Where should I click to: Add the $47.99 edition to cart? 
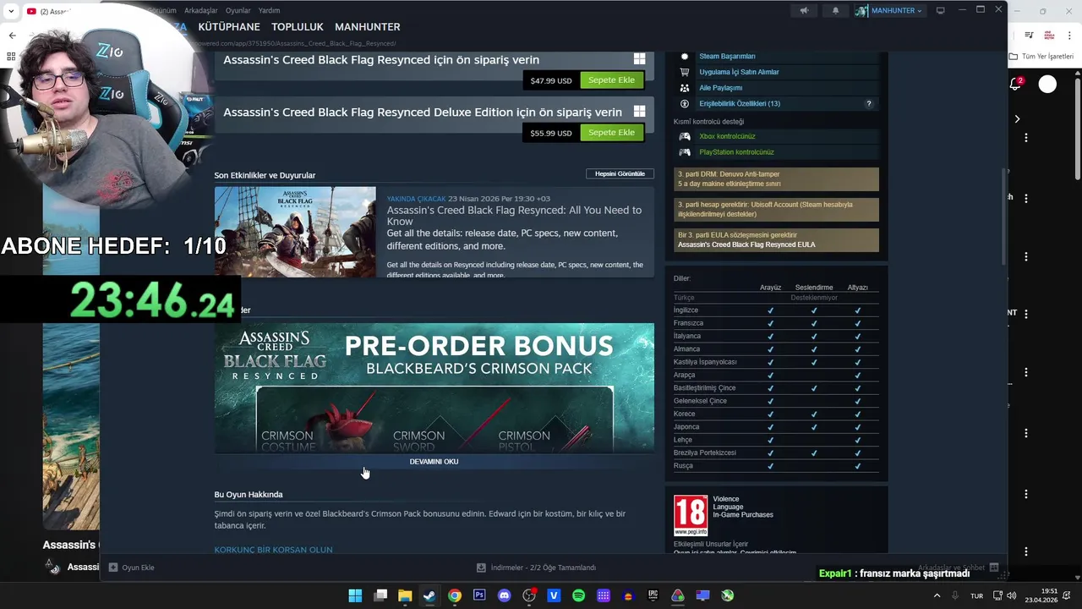[611, 80]
